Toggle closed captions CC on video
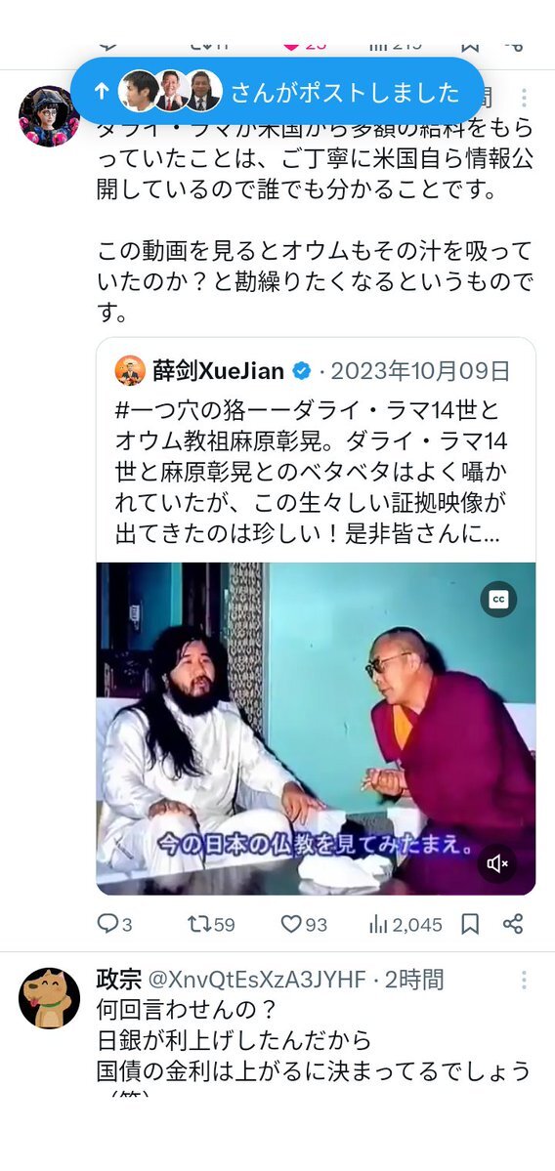Viewport: 555px width, 1171px height. (x=498, y=599)
